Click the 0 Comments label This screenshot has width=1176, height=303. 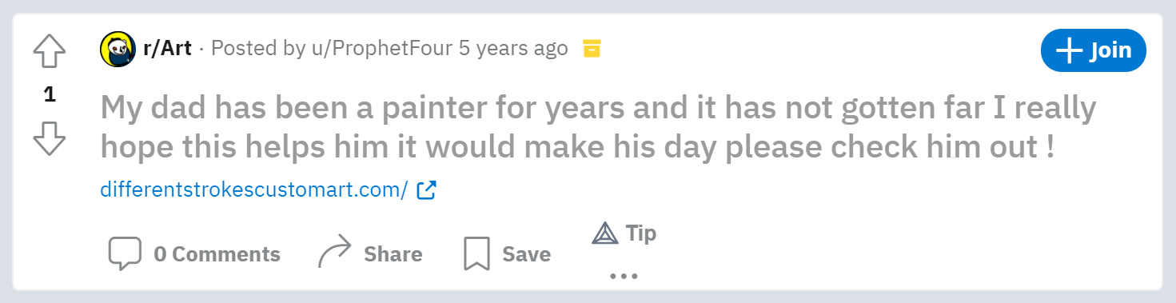(217, 254)
